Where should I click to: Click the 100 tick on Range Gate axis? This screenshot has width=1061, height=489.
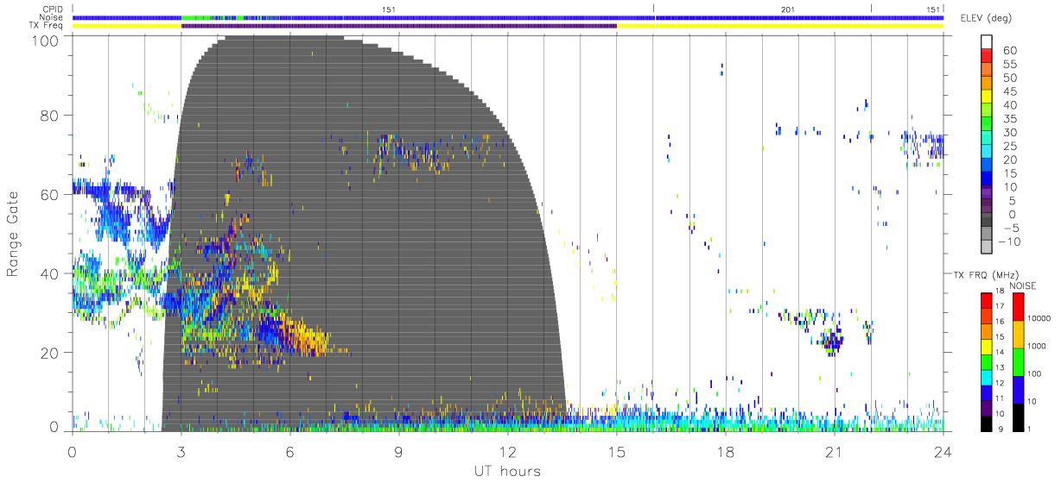tap(44, 41)
